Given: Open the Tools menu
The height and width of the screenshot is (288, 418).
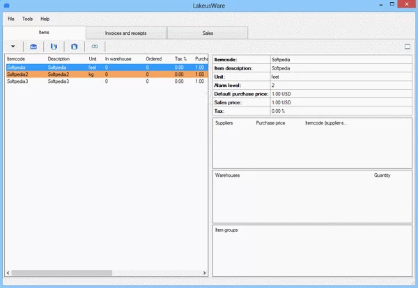Looking at the screenshot, I should click(x=27, y=19).
